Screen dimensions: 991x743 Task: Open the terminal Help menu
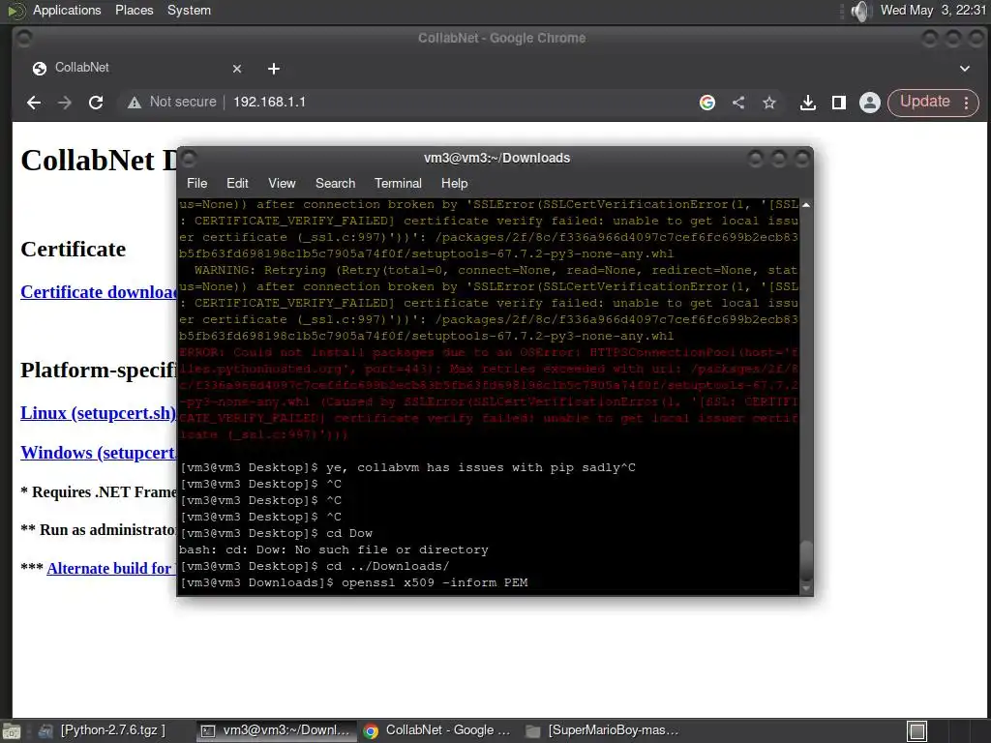click(455, 183)
